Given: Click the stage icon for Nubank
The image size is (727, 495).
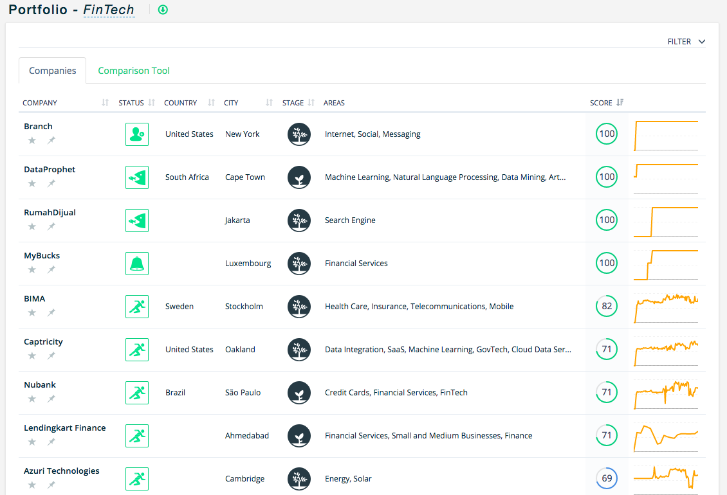Looking at the screenshot, I should click(x=299, y=393).
